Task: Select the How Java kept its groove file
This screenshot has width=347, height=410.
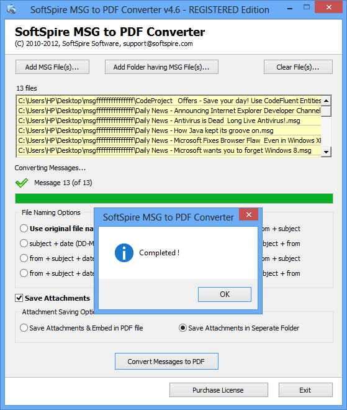Action: (x=169, y=130)
